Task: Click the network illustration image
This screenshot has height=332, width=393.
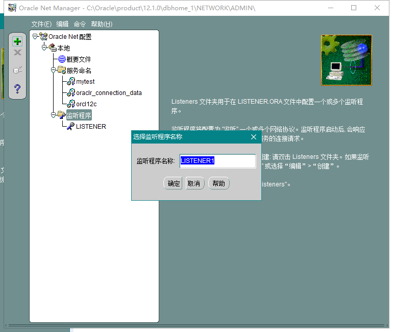Action: (347, 60)
